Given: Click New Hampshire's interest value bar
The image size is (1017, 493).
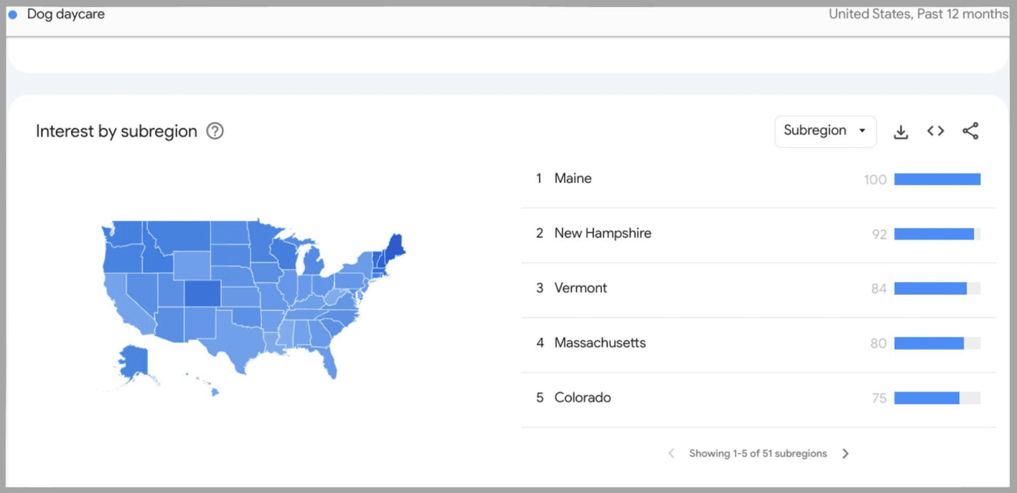Looking at the screenshot, I should click(x=933, y=234).
